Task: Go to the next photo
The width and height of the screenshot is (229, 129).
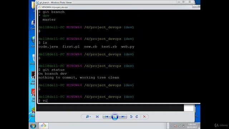Action: 123,116
